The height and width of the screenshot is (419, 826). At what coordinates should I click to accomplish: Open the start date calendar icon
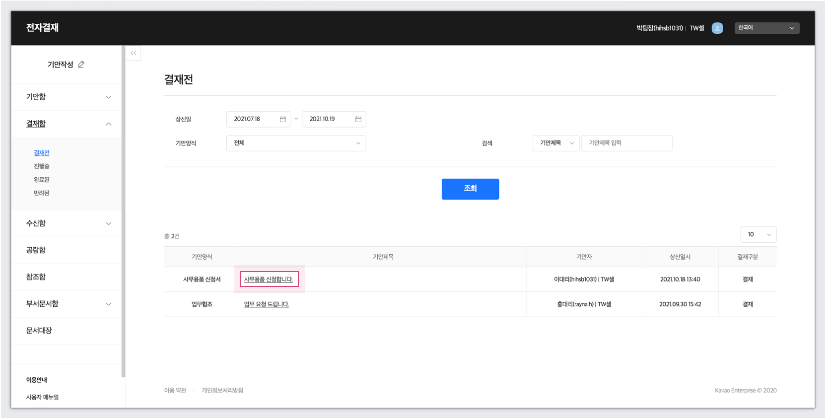click(x=282, y=119)
